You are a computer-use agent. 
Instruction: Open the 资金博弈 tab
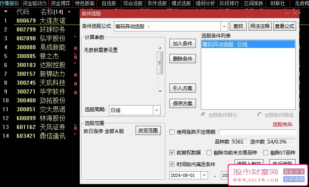[60, 3]
